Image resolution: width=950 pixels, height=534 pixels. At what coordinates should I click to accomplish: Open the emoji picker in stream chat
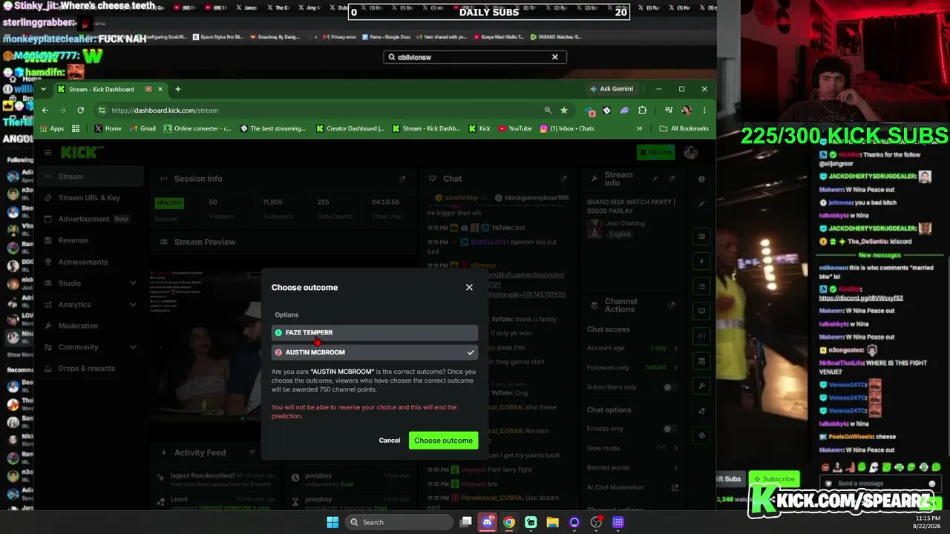932,484
